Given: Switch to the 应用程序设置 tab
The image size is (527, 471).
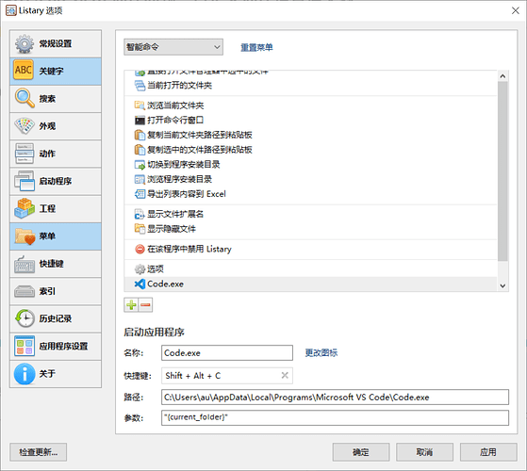Looking at the screenshot, I should point(56,346).
